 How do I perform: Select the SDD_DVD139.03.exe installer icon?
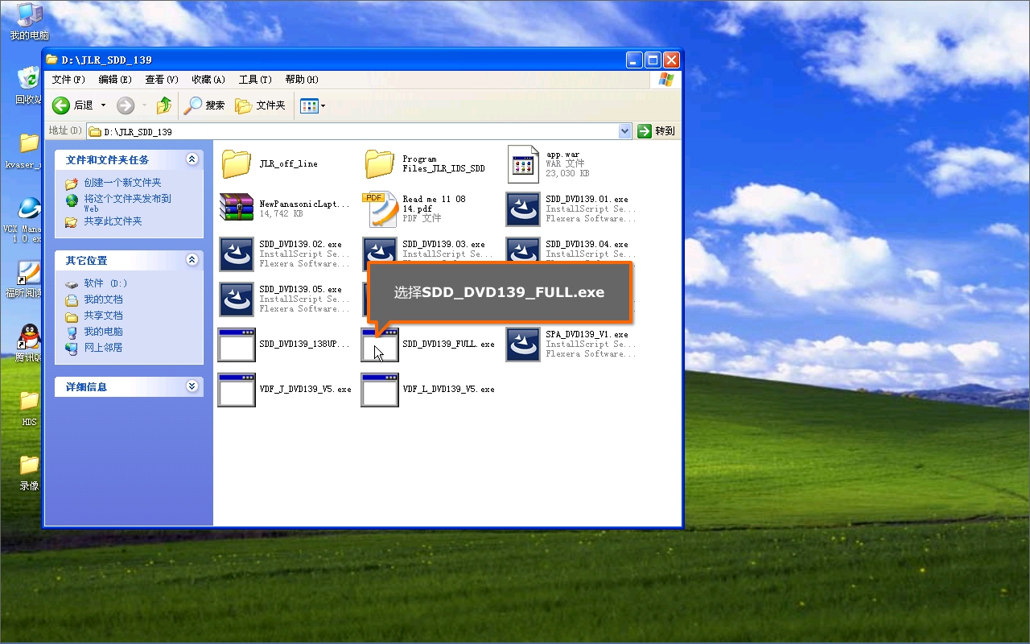380,248
